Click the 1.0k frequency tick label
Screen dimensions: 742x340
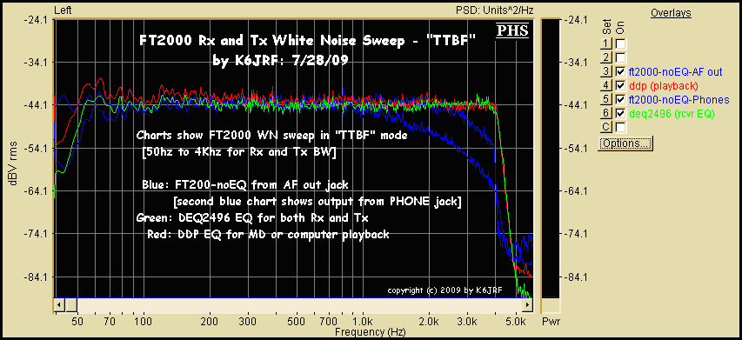point(363,322)
